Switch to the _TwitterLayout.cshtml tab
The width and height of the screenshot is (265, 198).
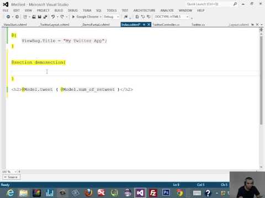coord(55,25)
